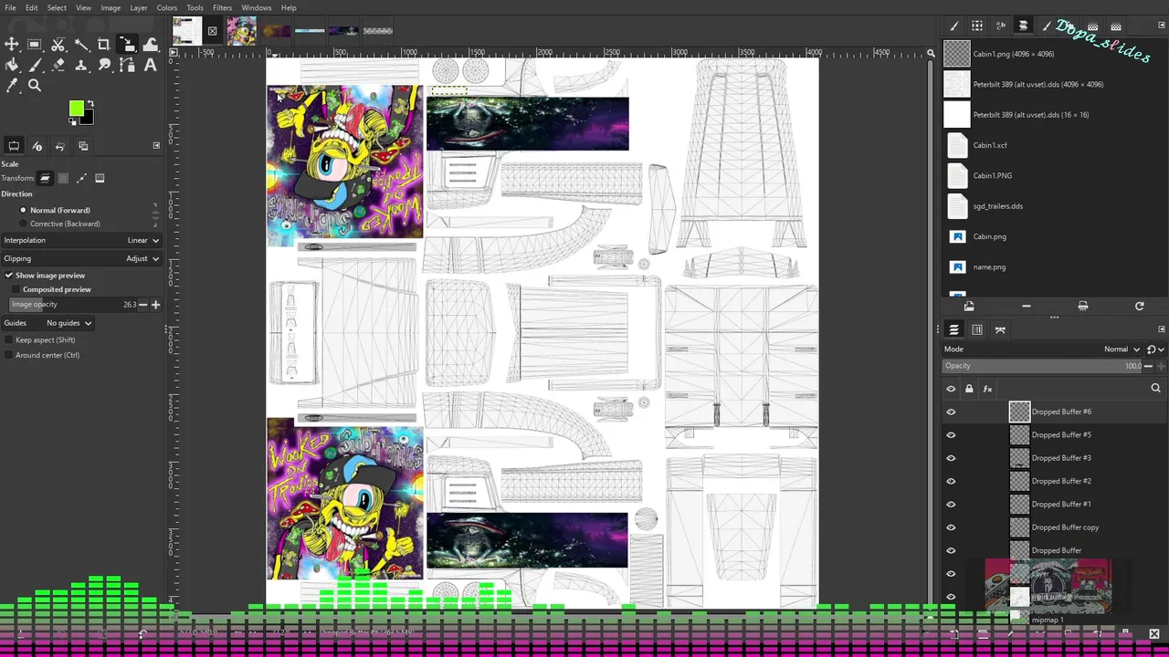This screenshot has width=1169, height=657.
Task: Open tool options panel configure menu
Action: (156, 146)
